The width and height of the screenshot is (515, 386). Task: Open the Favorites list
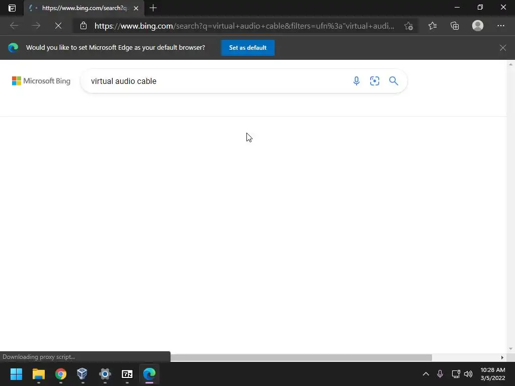point(433,26)
